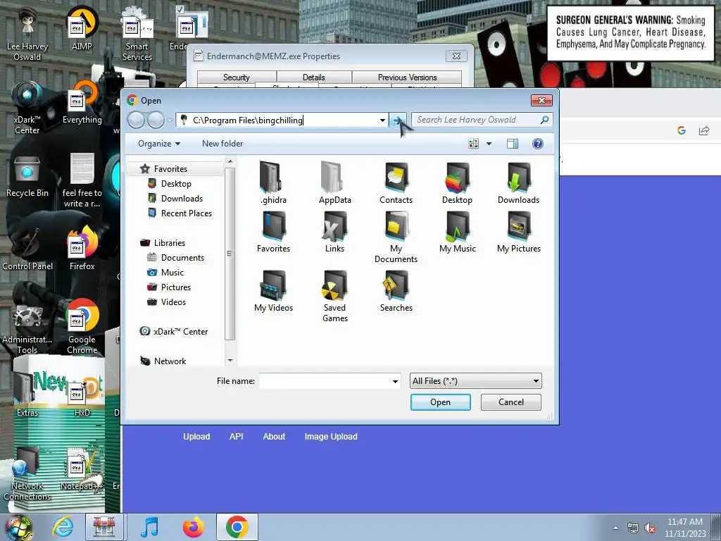Select Favorites in navigation pane
The height and width of the screenshot is (541, 721).
[170, 169]
